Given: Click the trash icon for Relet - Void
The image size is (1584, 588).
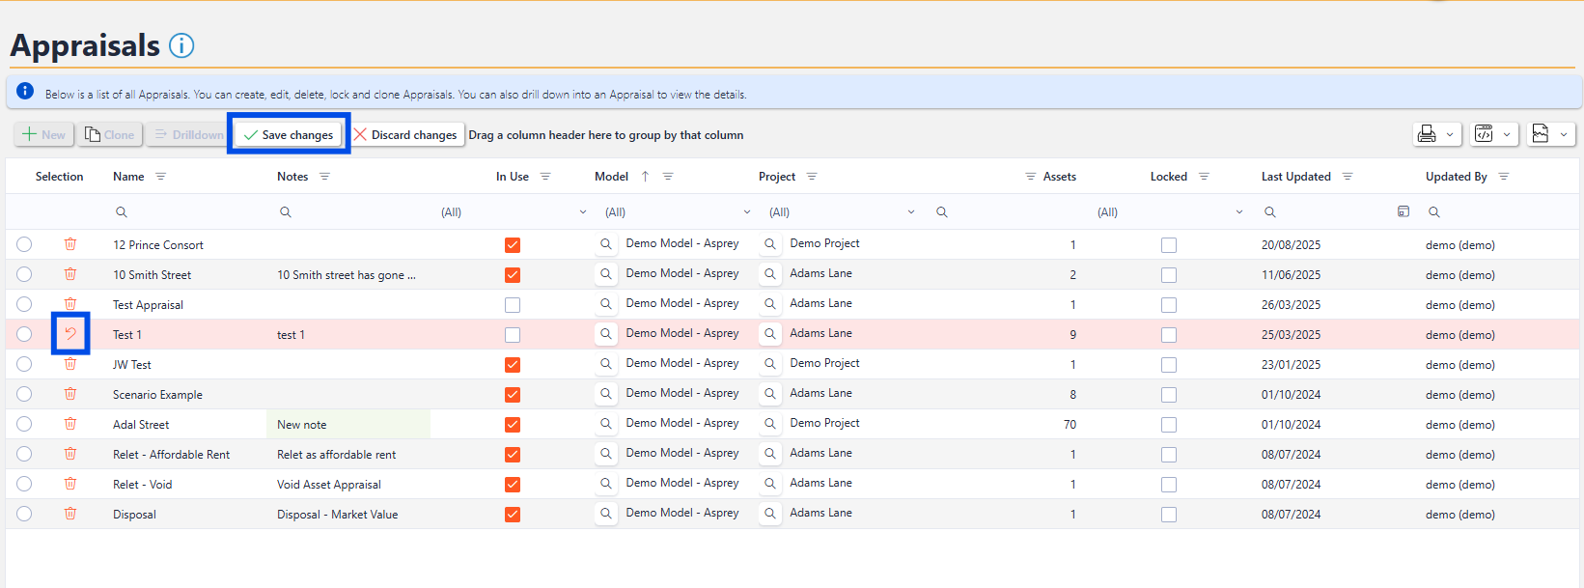Looking at the screenshot, I should [70, 484].
